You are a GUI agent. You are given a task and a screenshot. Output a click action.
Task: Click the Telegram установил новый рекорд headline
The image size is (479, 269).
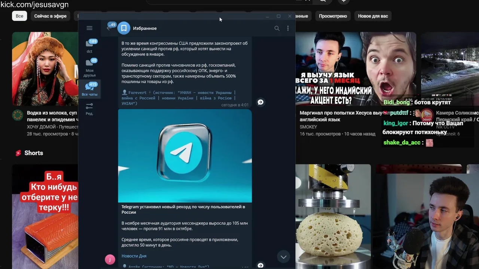coord(183,209)
